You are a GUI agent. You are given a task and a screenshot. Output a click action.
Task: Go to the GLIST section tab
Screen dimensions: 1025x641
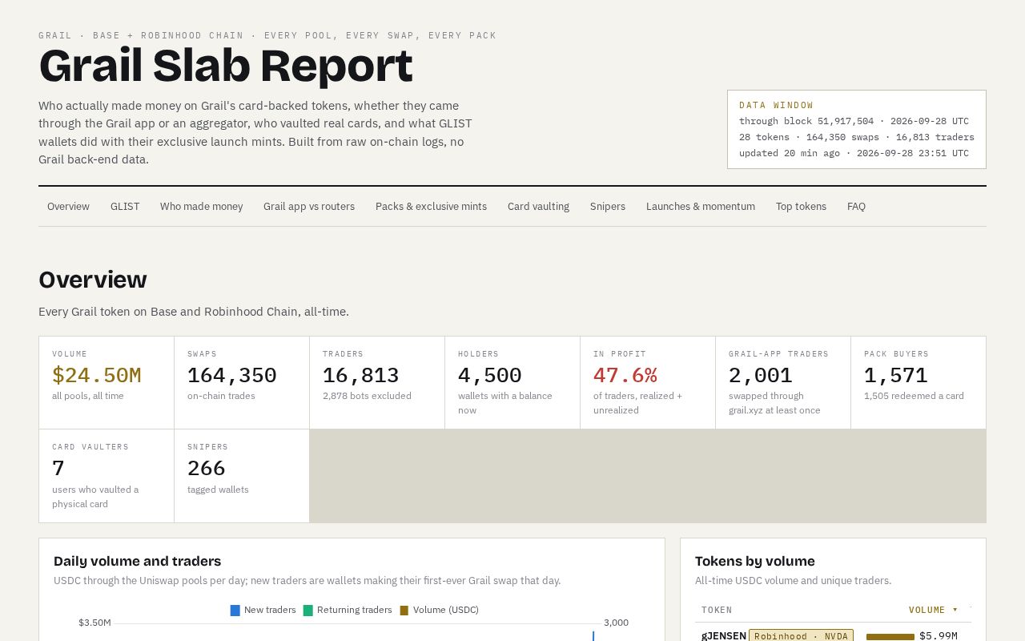click(125, 207)
